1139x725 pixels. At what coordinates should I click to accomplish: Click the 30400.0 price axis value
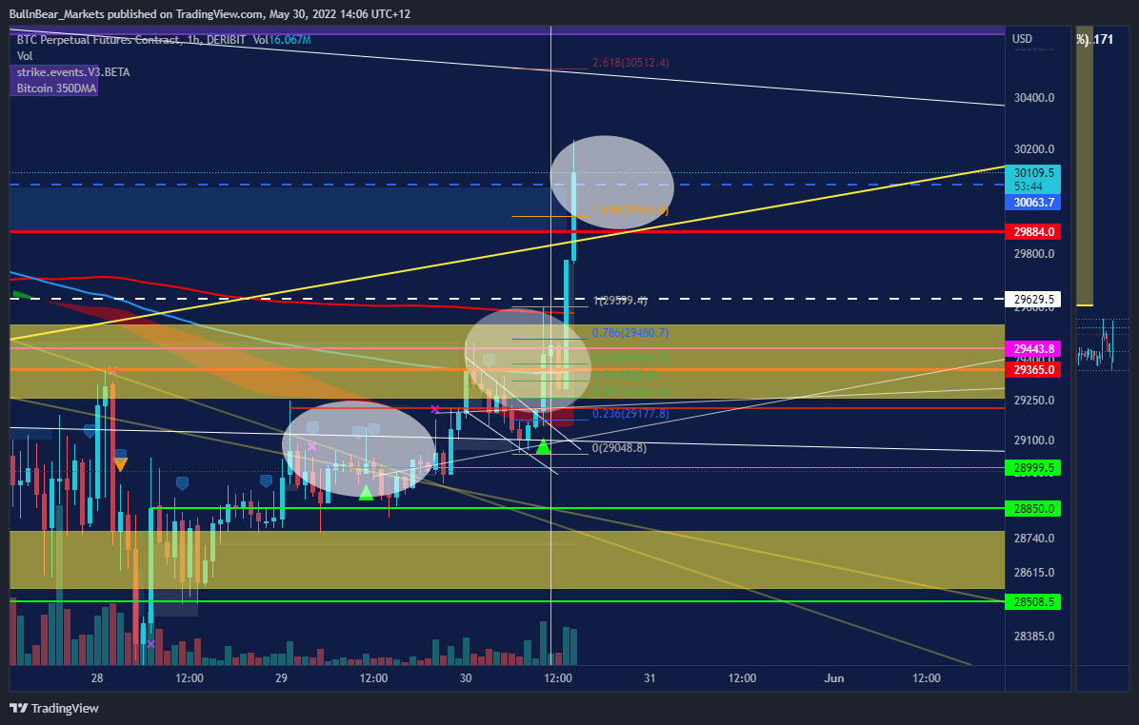(x=1033, y=98)
